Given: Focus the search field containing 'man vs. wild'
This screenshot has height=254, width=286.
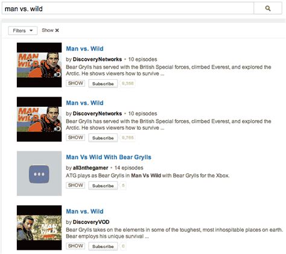Looking at the screenshot, I should pos(128,8).
